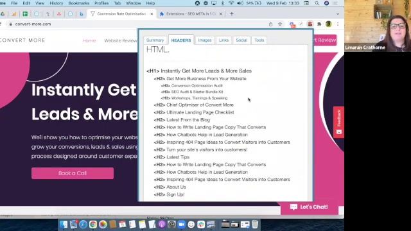Open the orange analytics pinned tab
Image resolution: width=411 pixels, height=231 pixels.
14,14
